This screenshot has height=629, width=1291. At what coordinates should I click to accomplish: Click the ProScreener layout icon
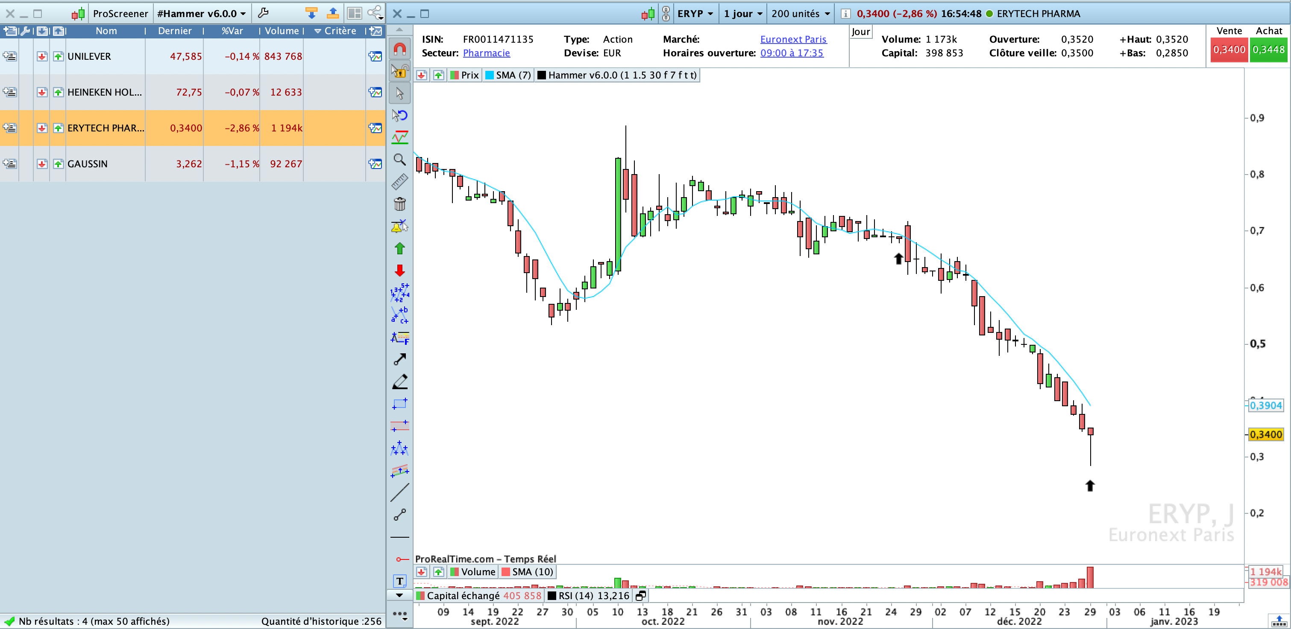click(354, 13)
